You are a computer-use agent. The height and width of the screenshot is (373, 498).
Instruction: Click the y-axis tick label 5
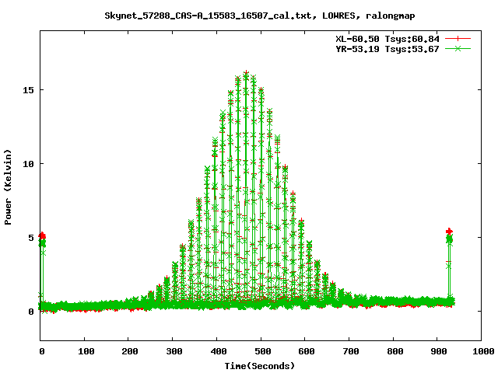point(31,238)
